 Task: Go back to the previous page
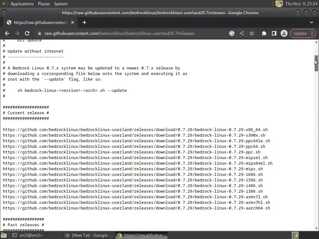coord(7,33)
